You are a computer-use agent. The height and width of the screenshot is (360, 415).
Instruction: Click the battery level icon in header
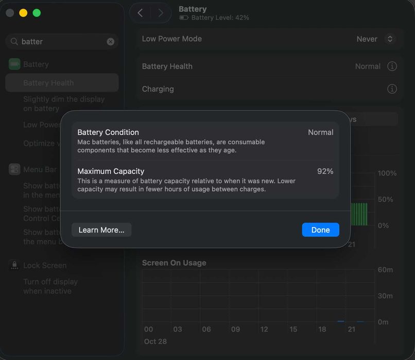coord(184,17)
